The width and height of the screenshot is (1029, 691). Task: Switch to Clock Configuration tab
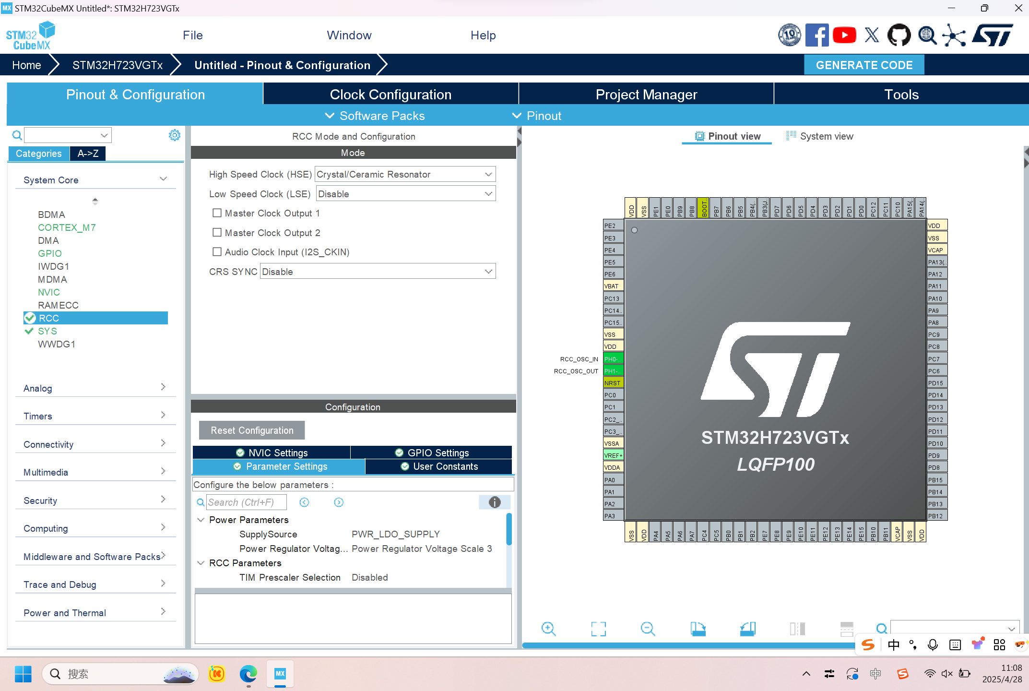click(390, 95)
